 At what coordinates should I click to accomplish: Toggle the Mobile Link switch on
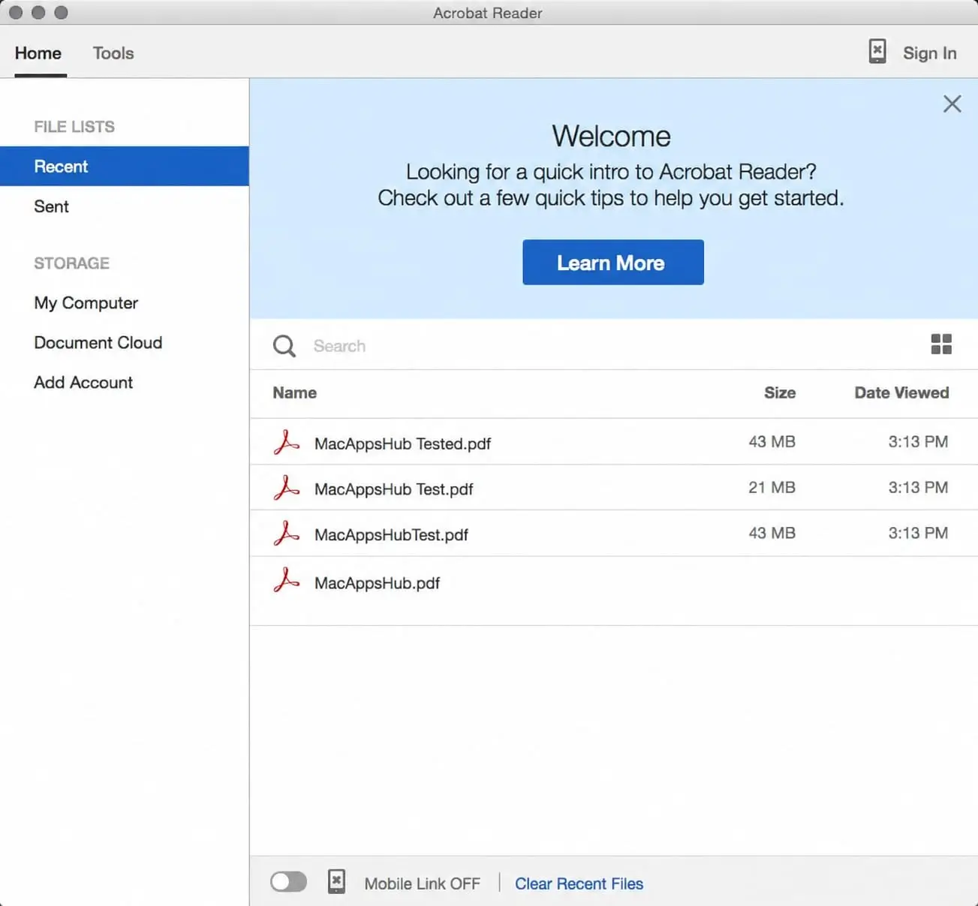(x=289, y=882)
